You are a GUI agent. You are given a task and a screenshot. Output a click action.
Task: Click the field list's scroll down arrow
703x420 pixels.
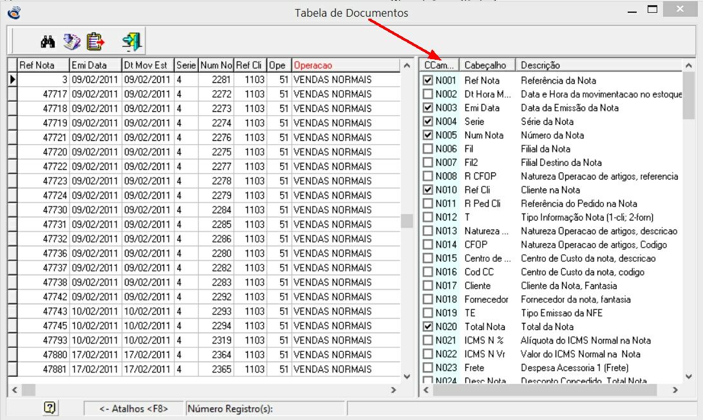[x=689, y=376]
